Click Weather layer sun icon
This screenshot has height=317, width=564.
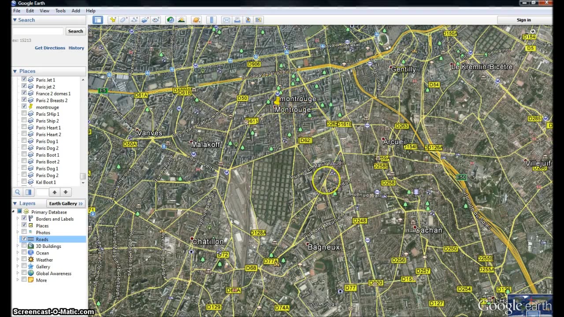tap(31, 260)
